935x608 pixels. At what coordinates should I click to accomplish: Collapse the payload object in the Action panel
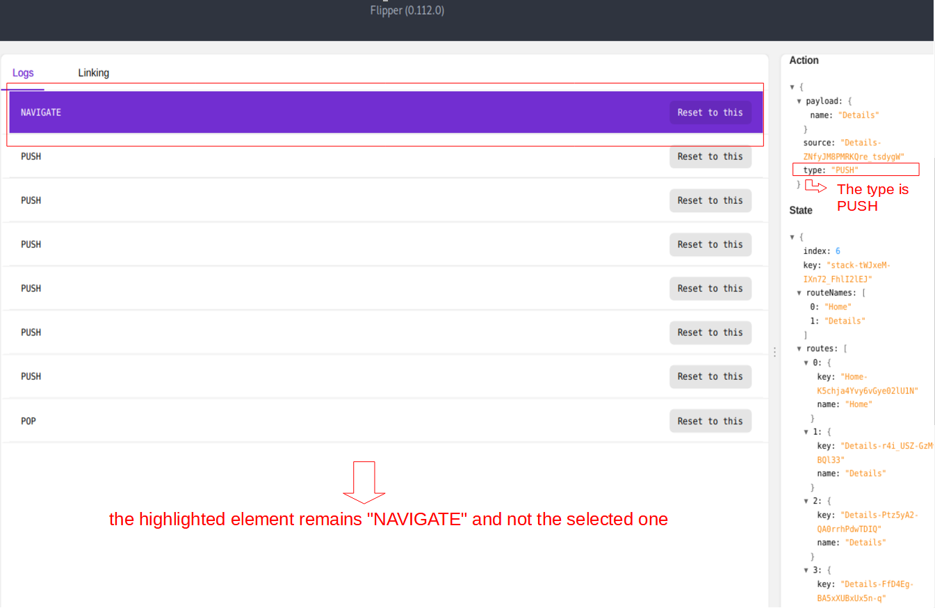point(799,101)
